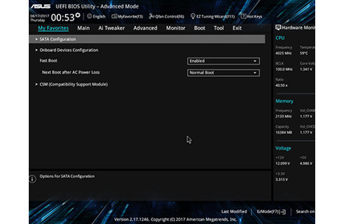Click the ASUS logo
344x224 pixels.
tap(41, 6)
